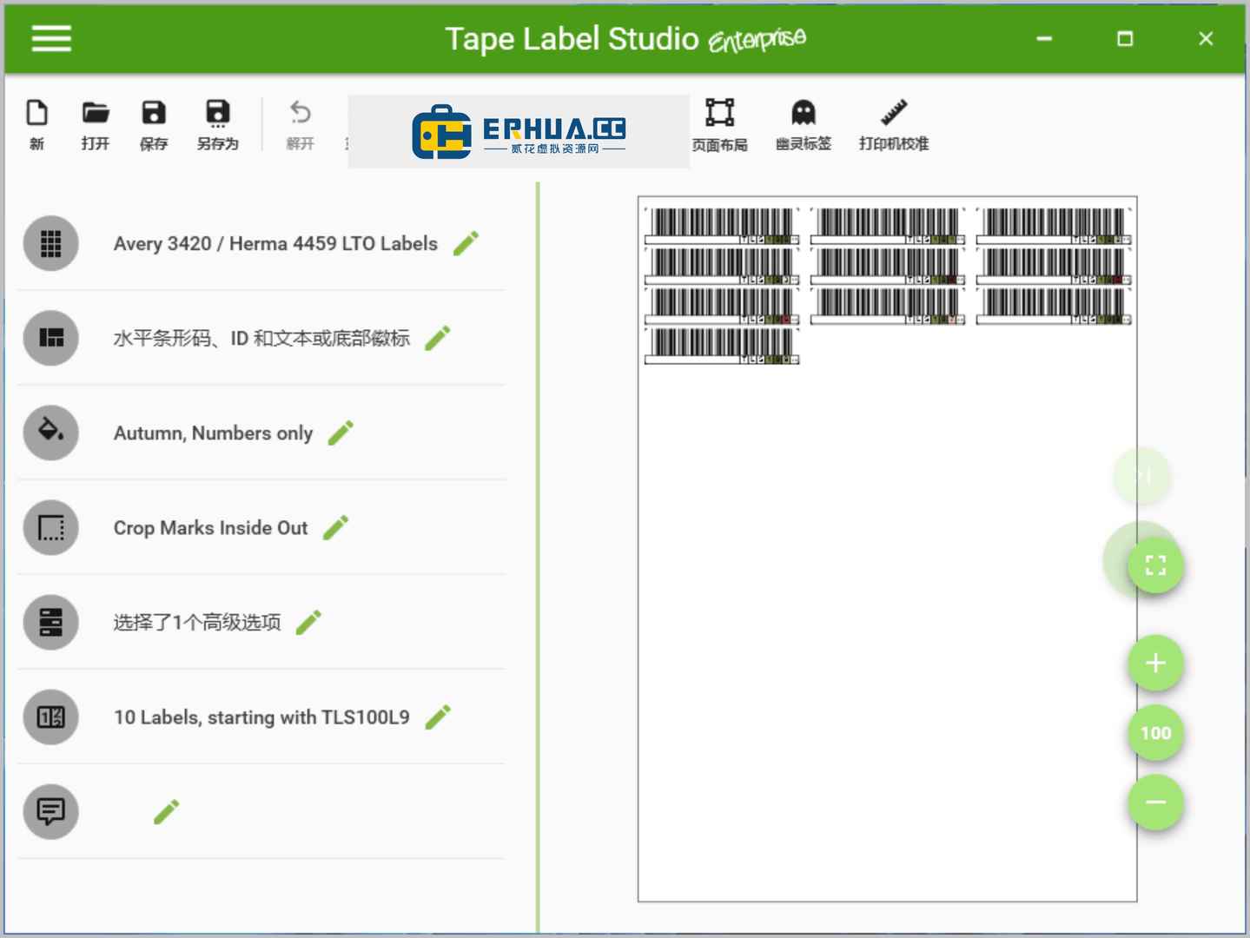This screenshot has height=938, width=1250.
Task: Reset zoom to 100
Action: point(1155,733)
